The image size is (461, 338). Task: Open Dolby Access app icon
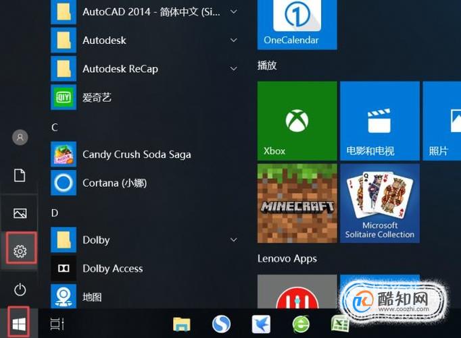click(x=64, y=269)
